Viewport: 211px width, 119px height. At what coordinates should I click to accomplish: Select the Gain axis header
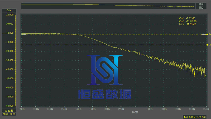9,10
